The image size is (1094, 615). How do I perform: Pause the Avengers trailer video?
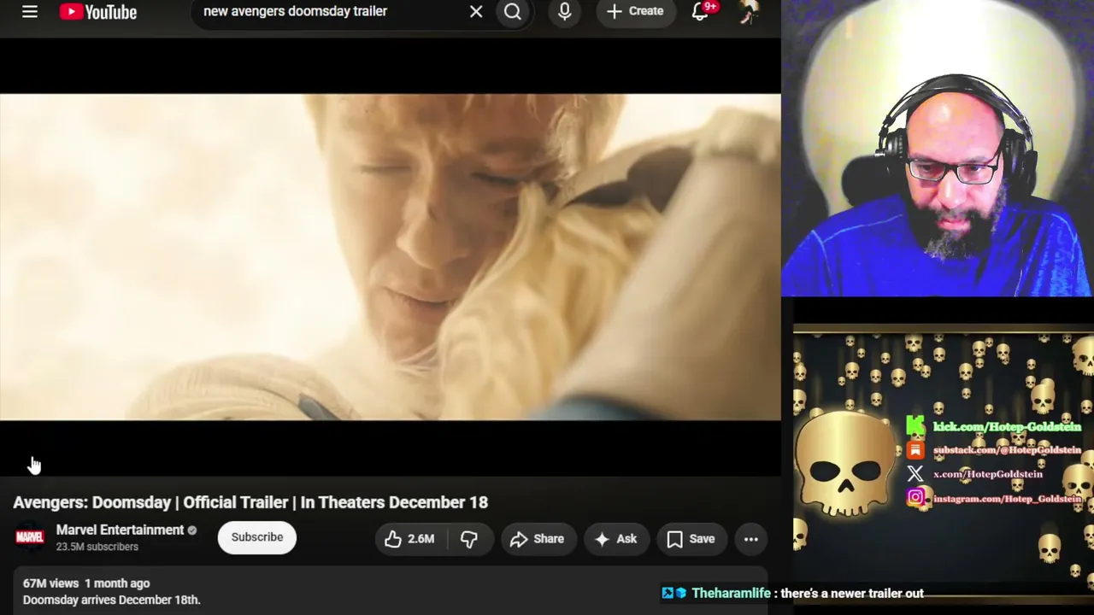click(390, 256)
